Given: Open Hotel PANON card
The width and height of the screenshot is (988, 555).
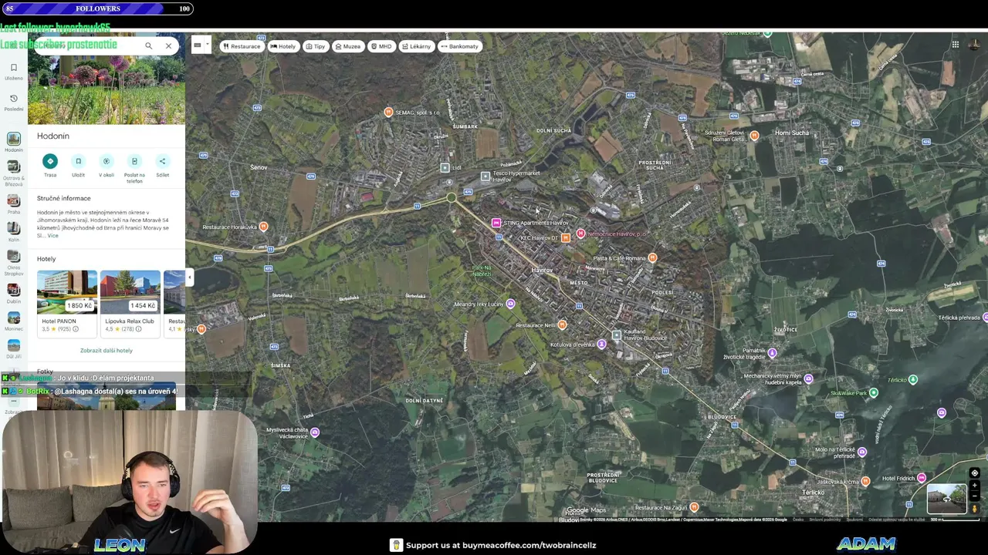Looking at the screenshot, I should [67, 303].
